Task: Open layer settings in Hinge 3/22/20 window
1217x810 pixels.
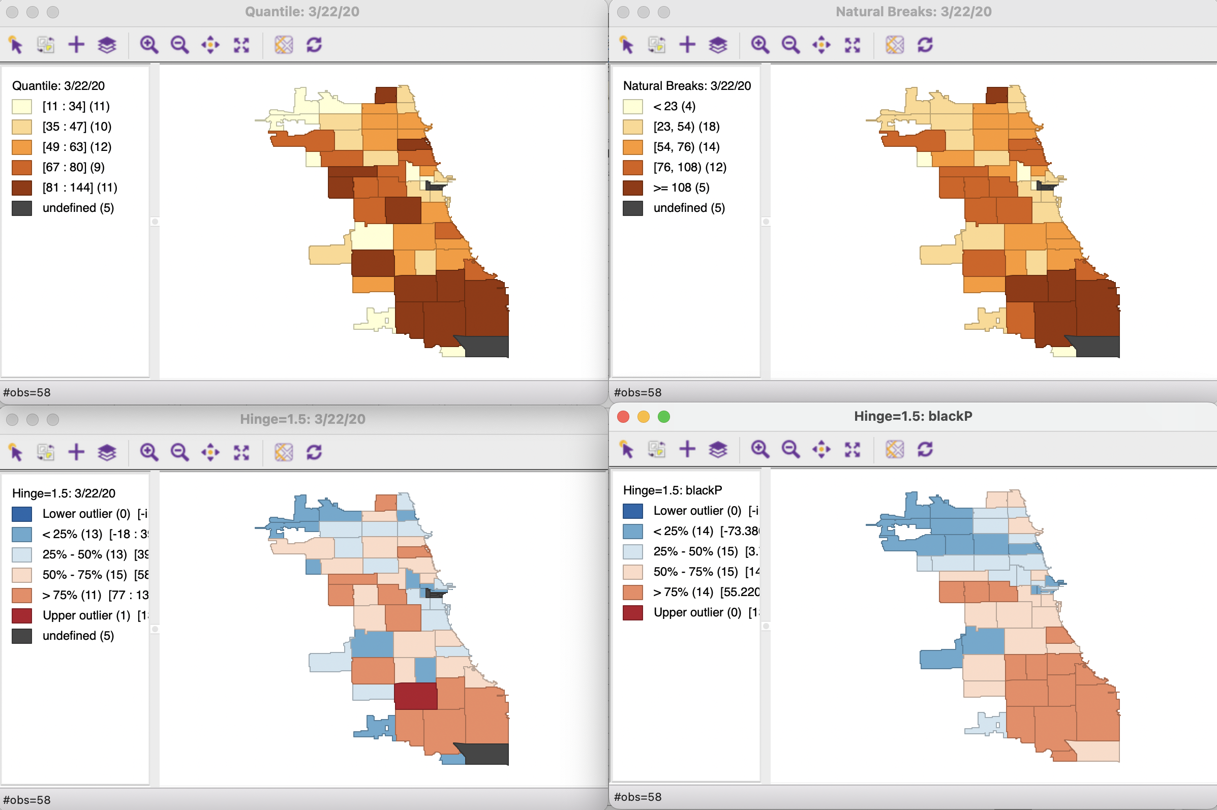Action: (x=107, y=453)
